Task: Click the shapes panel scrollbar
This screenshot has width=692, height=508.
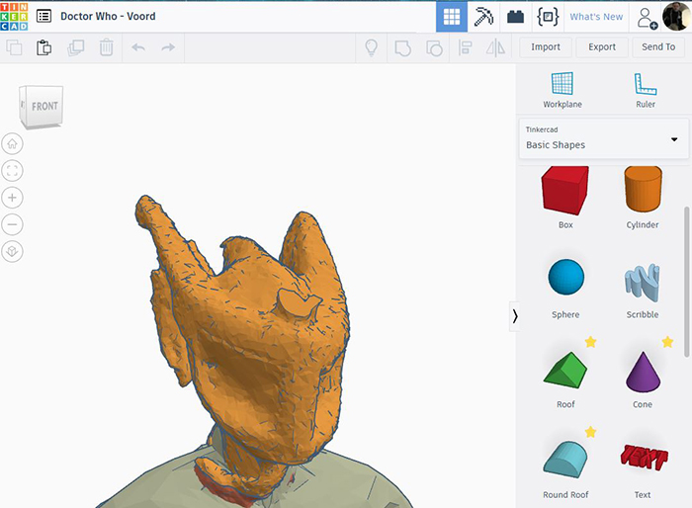Action: [x=687, y=282]
